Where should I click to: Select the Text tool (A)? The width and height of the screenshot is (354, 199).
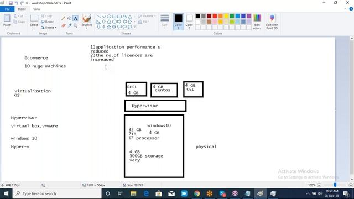click(75, 18)
